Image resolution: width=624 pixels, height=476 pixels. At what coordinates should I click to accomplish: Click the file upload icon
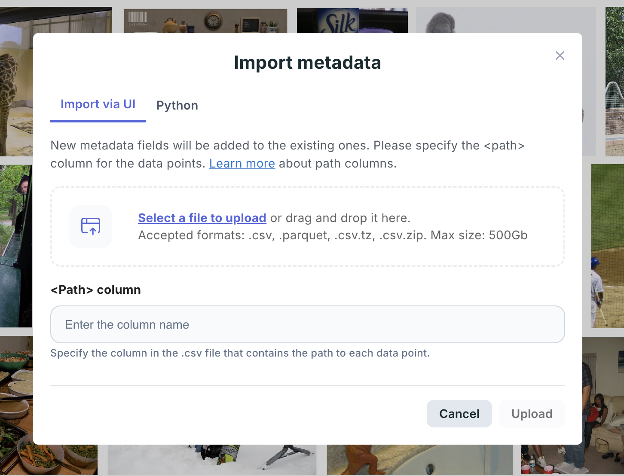91,226
